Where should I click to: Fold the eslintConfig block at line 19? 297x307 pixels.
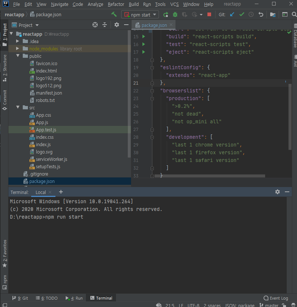coord(152,68)
